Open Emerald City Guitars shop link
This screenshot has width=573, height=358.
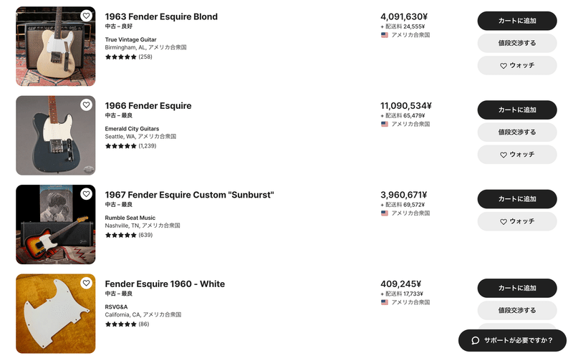(132, 129)
